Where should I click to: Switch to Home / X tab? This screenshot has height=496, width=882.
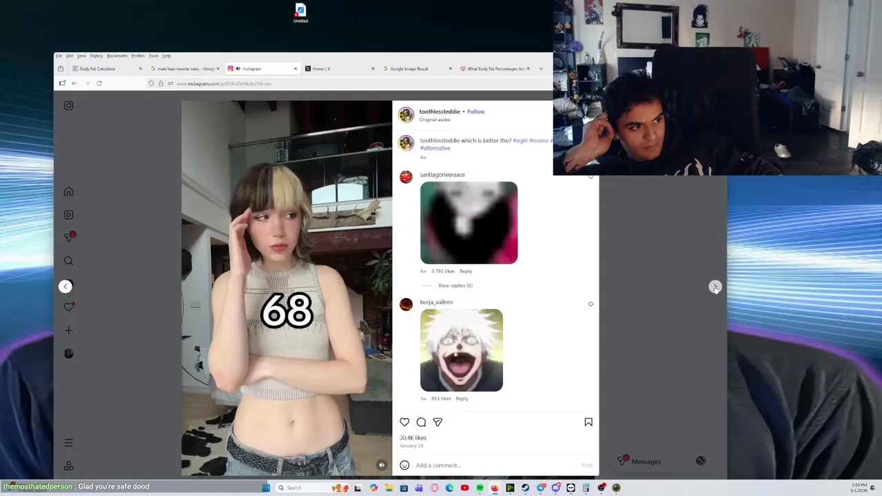[x=340, y=69]
